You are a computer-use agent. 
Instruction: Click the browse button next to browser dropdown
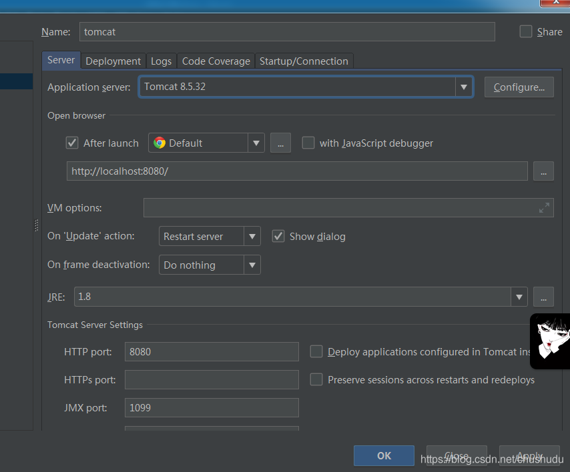click(x=280, y=143)
